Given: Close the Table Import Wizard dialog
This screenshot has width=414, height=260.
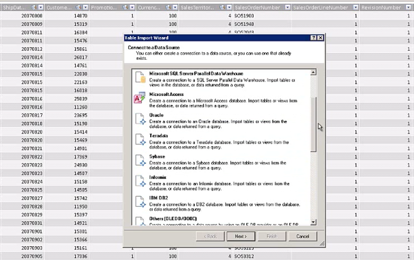Looking at the screenshot, I should [320, 38].
